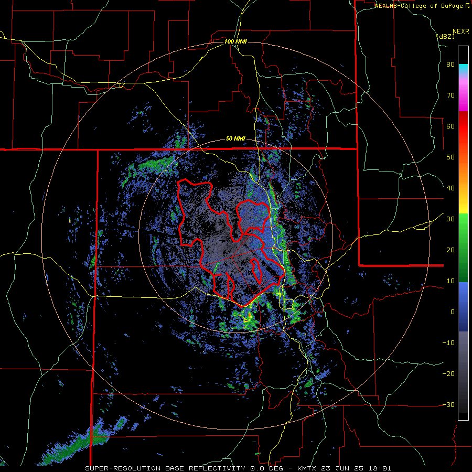472x472 pixels.
Task: Click the red segment of the color bar
Action: click(x=463, y=126)
